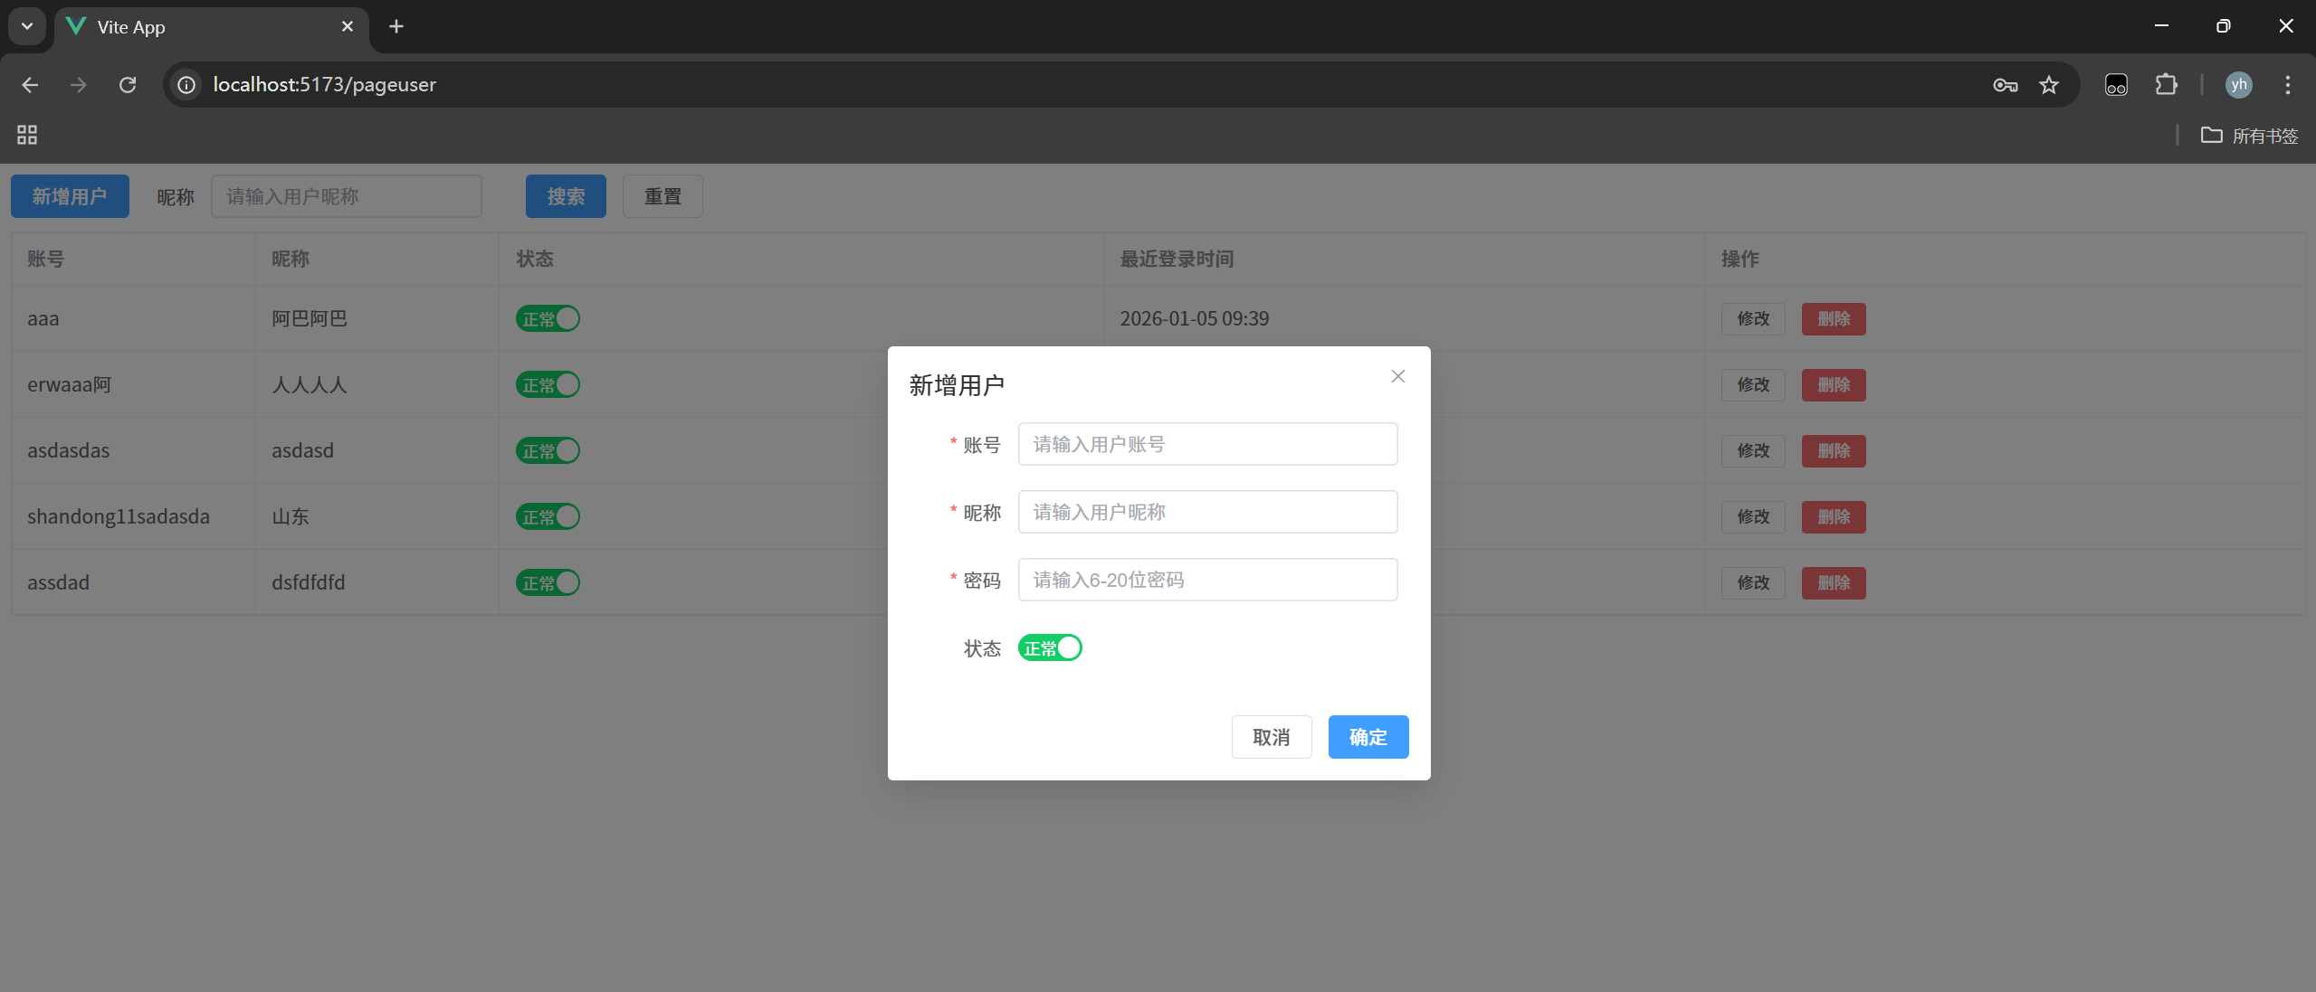The width and height of the screenshot is (2316, 992).
Task: Bookmark this page with the star icon
Action: click(2049, 85)
